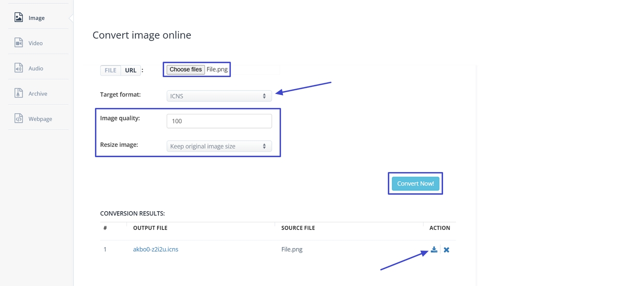Switch to the URL input tab
630x286 pixels.
click(130, 70)
